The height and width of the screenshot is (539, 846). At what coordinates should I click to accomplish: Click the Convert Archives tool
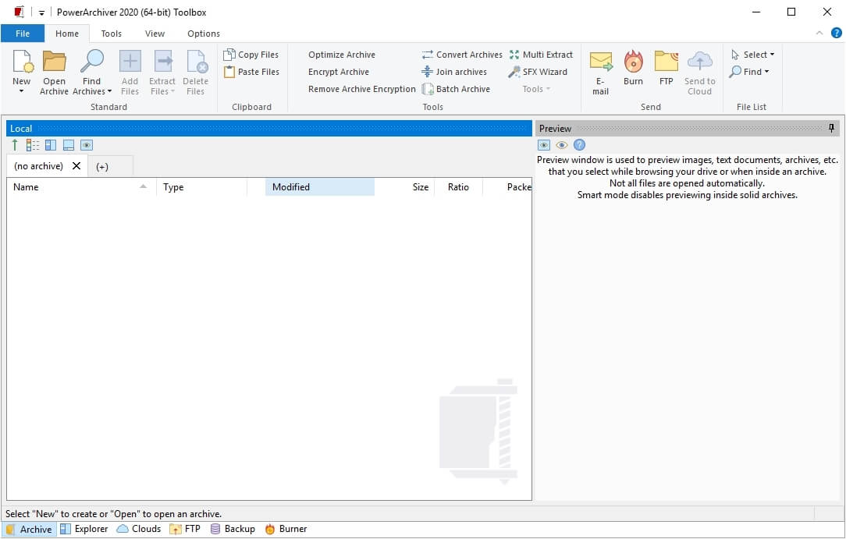(462, 55)
